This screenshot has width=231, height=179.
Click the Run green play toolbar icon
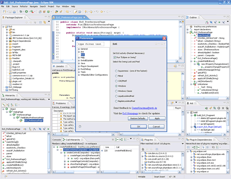pos(26,11)
